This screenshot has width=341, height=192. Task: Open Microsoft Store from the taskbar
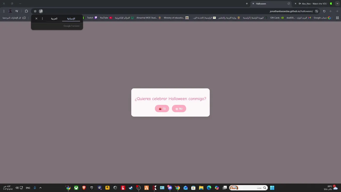tap(193, 188)
